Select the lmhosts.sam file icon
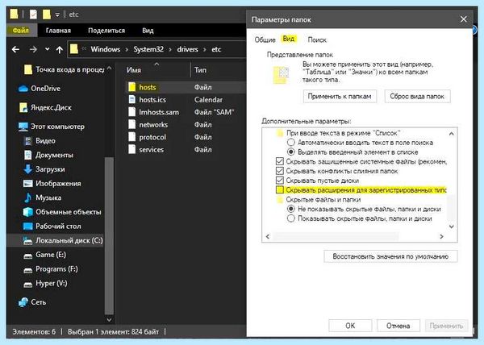 coord(131,112)
